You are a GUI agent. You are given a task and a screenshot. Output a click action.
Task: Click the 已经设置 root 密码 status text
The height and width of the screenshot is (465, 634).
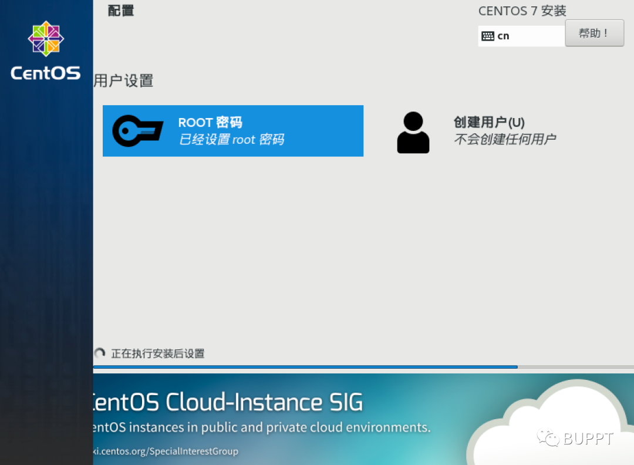231,140
